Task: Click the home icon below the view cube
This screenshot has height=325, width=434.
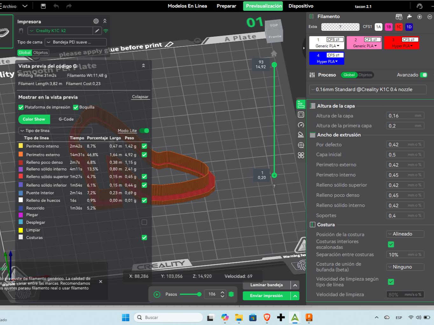Action: click(x=274, y=53)
